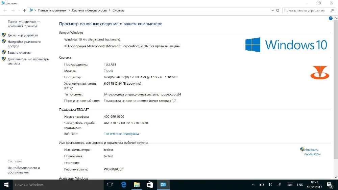Switch input language ENG indicator

click(300, 185)
